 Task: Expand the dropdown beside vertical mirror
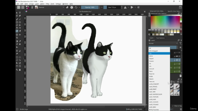pos(135,7)
